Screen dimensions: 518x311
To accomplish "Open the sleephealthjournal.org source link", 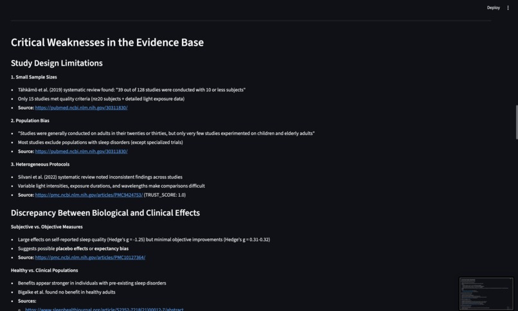I will (104, 309).
